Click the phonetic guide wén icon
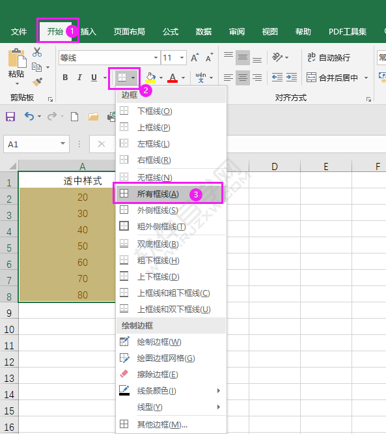The image size is (386, 434). pos(200,78)
